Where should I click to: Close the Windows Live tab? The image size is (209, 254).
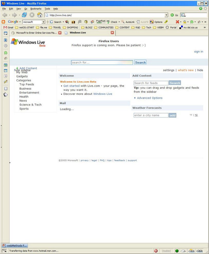[112, 33]
